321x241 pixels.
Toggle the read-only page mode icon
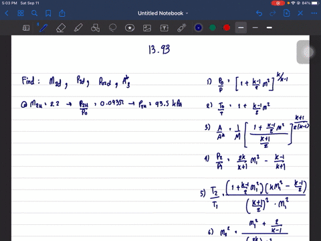26,28
